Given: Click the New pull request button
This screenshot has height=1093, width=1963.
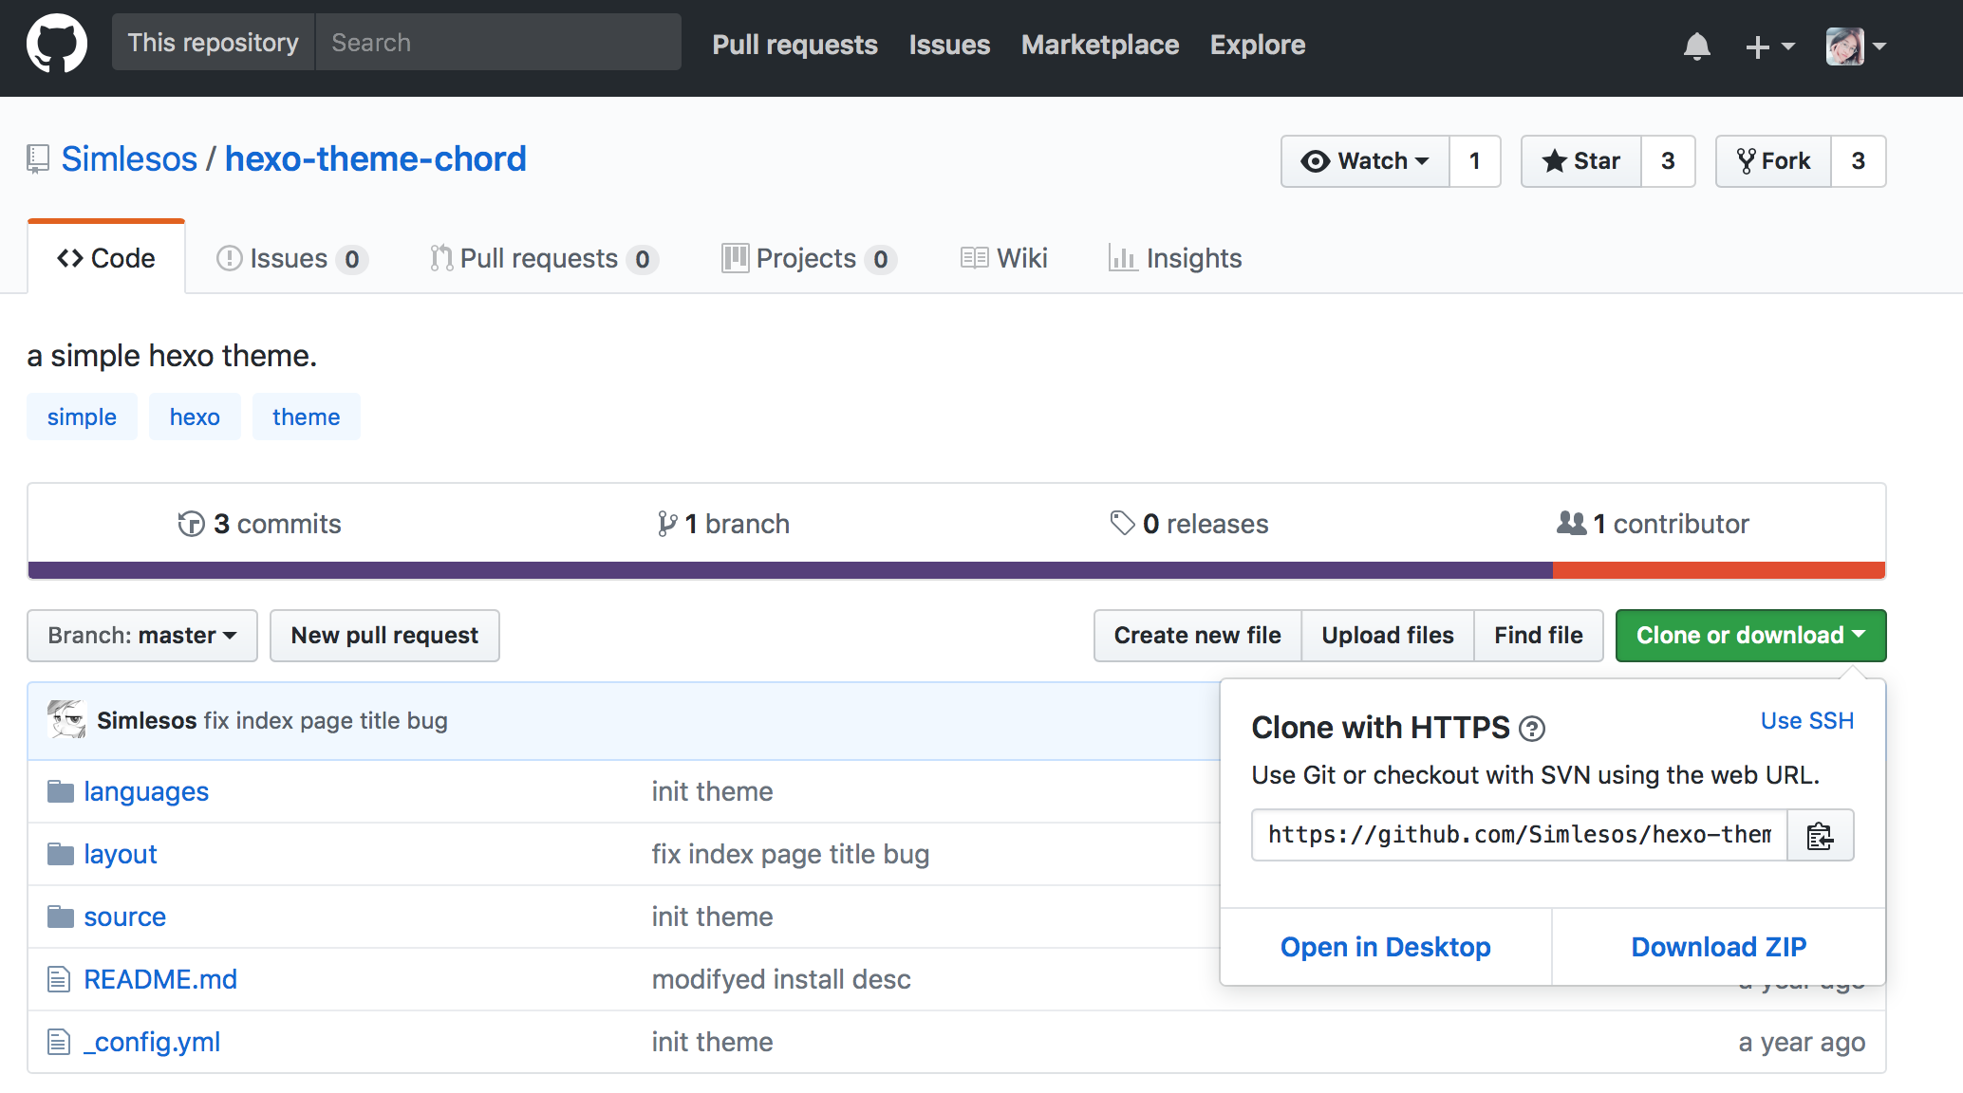Looking at the screenshot, I should click(x=384, y=636).
